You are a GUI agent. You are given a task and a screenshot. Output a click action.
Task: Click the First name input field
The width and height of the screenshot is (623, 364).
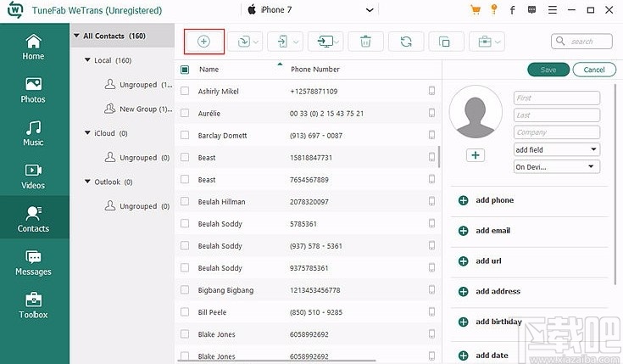coord(557,98)
